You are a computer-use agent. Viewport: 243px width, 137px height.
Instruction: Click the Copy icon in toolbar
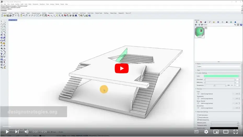(x=19, y=15)
